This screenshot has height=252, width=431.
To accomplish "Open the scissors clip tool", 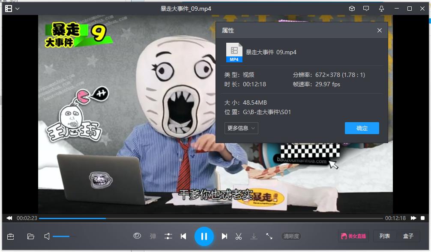I will point(239,236).
